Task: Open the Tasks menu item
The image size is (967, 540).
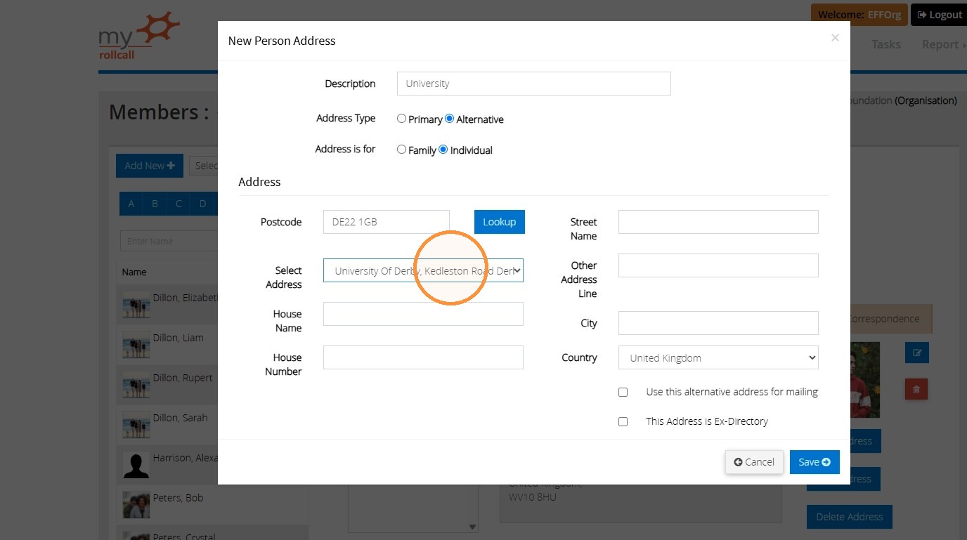Action: click(x=885, y=44)
